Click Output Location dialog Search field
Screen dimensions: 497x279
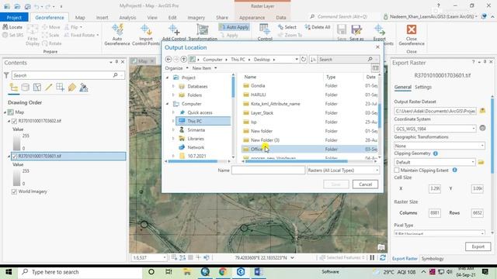point(346,59)
